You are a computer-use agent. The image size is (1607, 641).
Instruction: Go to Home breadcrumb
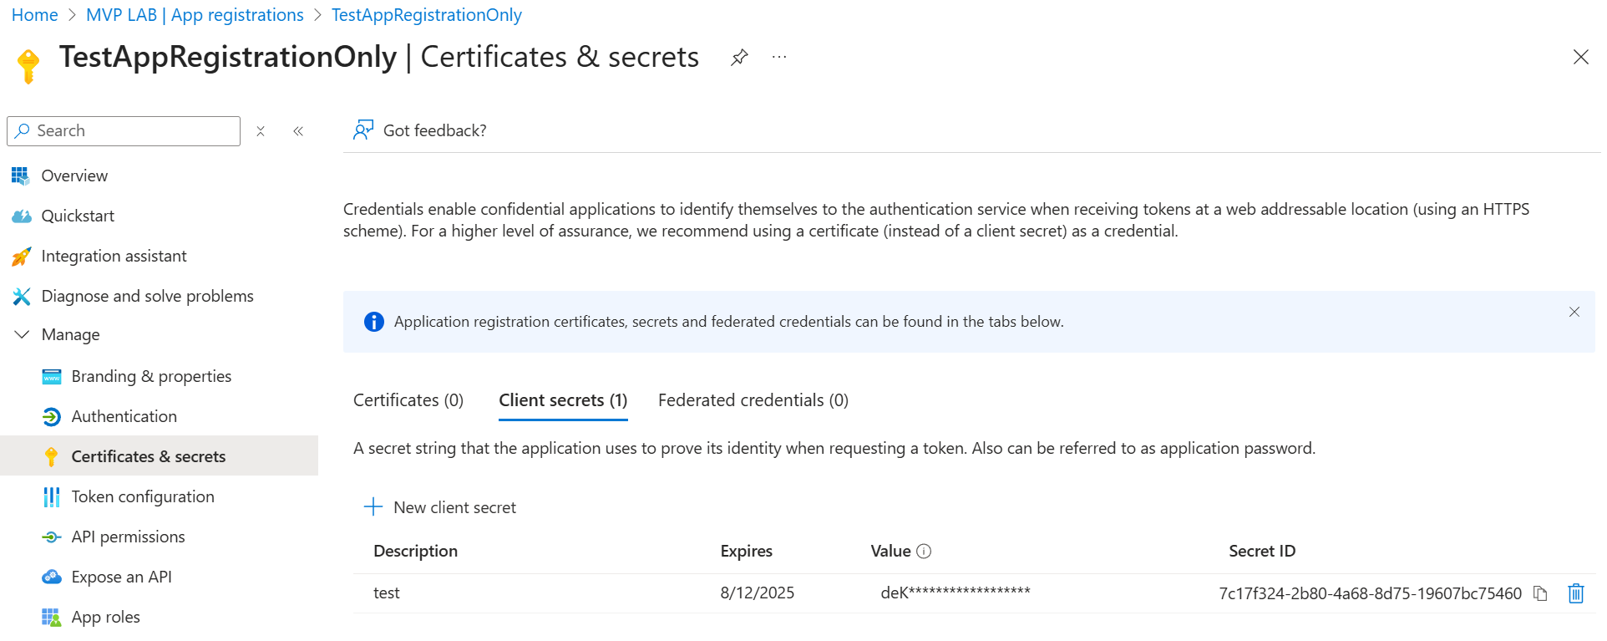coord(34,15)
